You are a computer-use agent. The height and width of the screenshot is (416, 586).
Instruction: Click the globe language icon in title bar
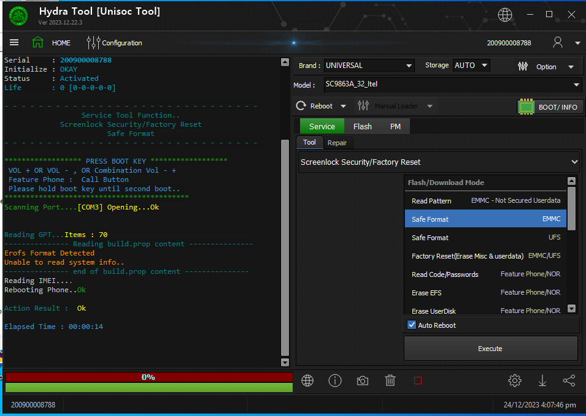(x=505, y=15)
